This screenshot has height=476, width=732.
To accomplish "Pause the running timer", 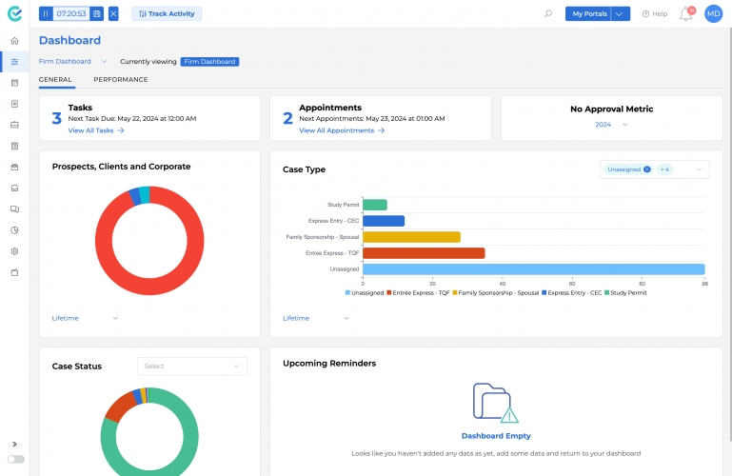I will [46, 13].
